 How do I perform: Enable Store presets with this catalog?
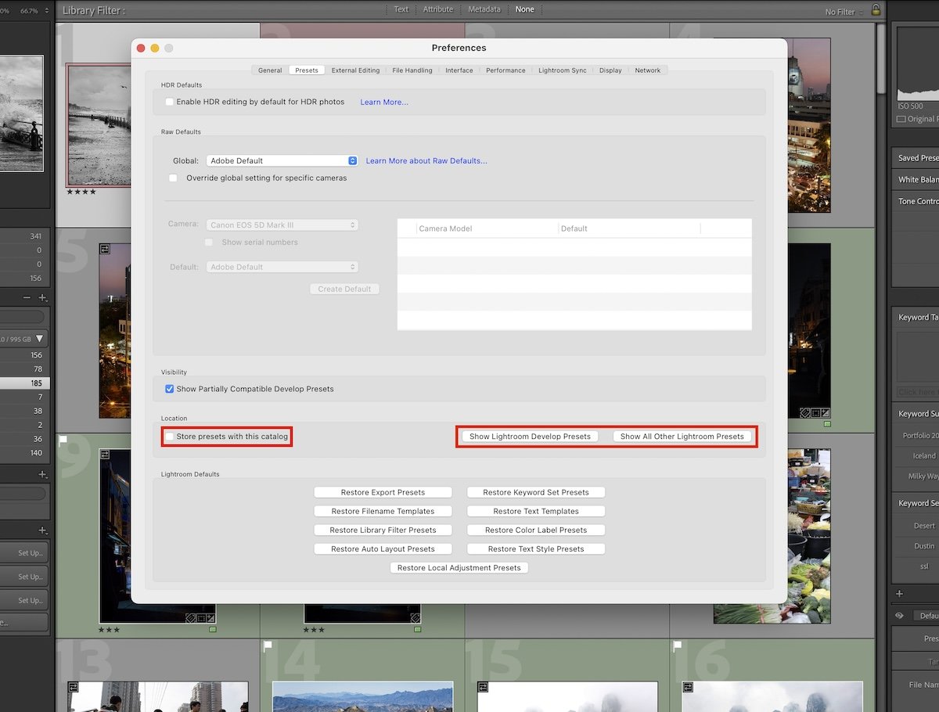pyautogui.click(x=169, y=437)
